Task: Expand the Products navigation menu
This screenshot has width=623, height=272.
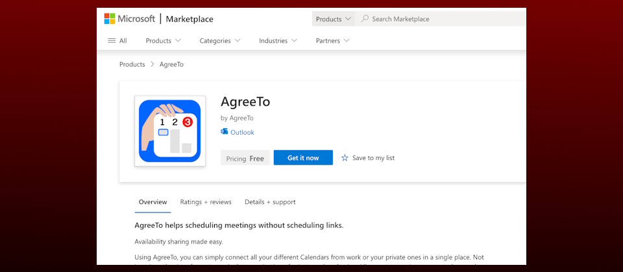Action: tap(163, 41)
